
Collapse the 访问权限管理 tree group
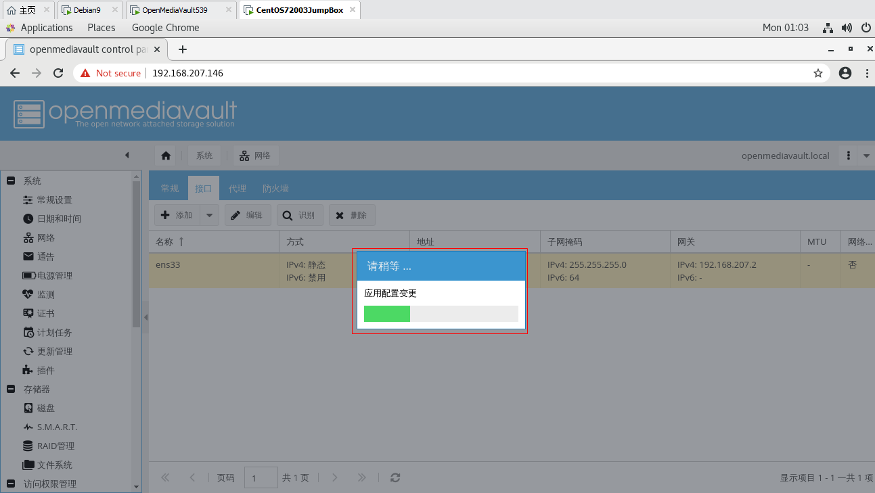coord(11,484)
